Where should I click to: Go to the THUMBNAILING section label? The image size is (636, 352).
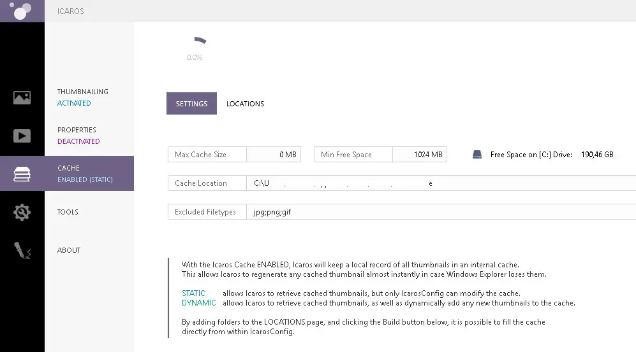[x=83, y=92]
